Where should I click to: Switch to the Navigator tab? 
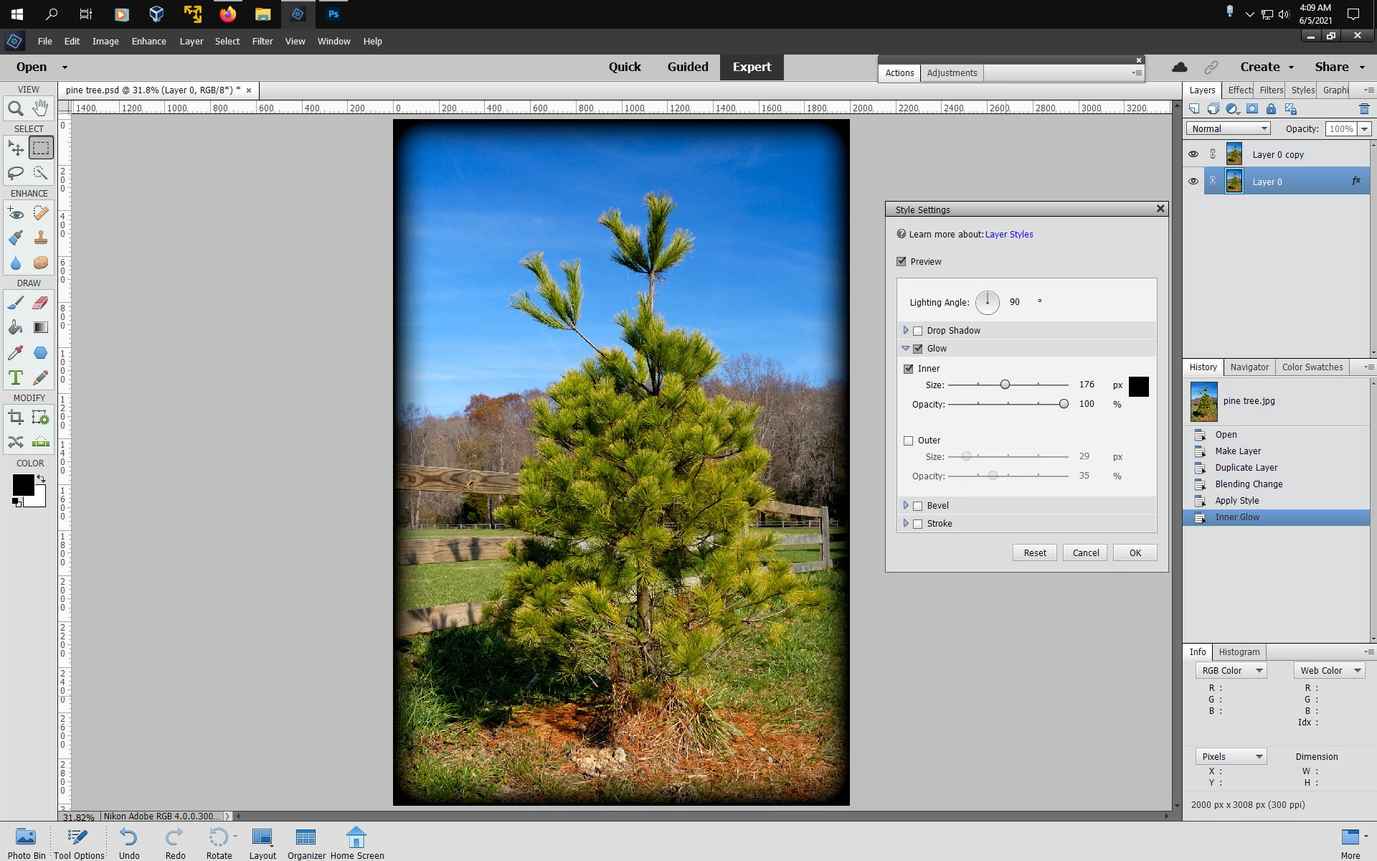tap(1249, 367)
